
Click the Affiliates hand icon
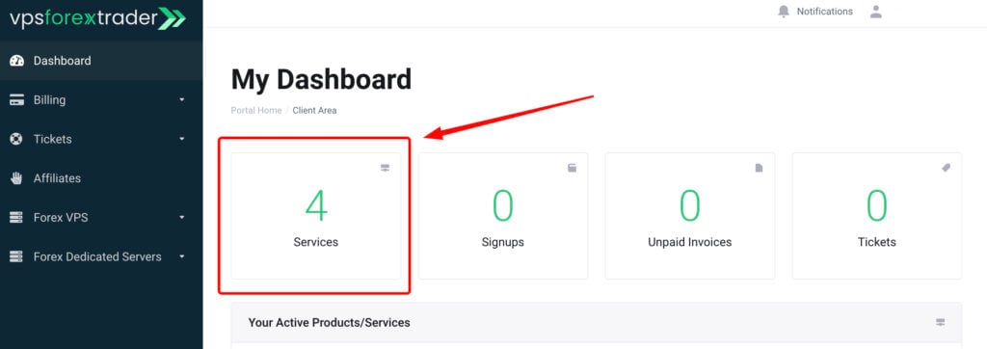[17, 178]
